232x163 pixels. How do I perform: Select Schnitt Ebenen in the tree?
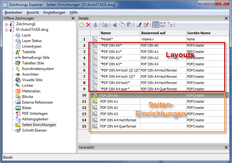click(x=34, y=130)
